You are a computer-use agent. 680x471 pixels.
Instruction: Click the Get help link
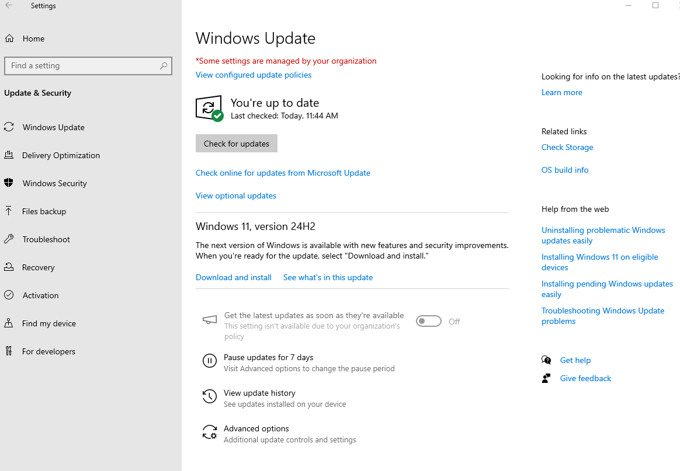[x=575, y=360]
